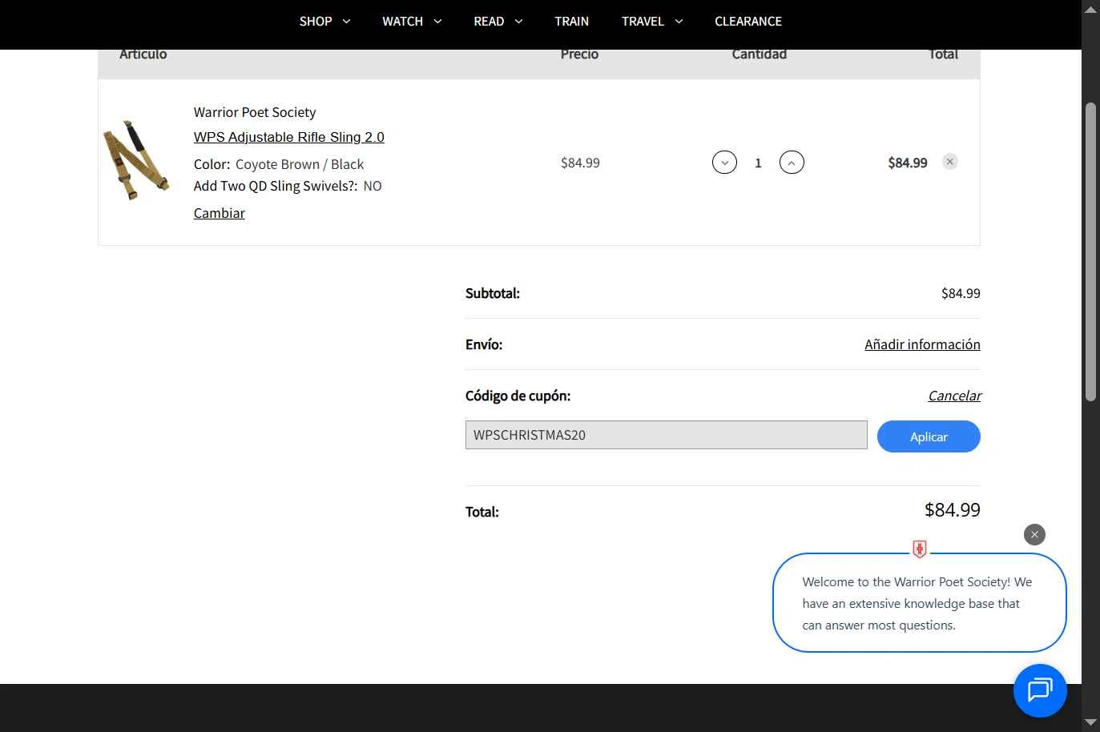Cancel the coupon code entry
This screenshot has height=732, width=1100.
(954, 396)
